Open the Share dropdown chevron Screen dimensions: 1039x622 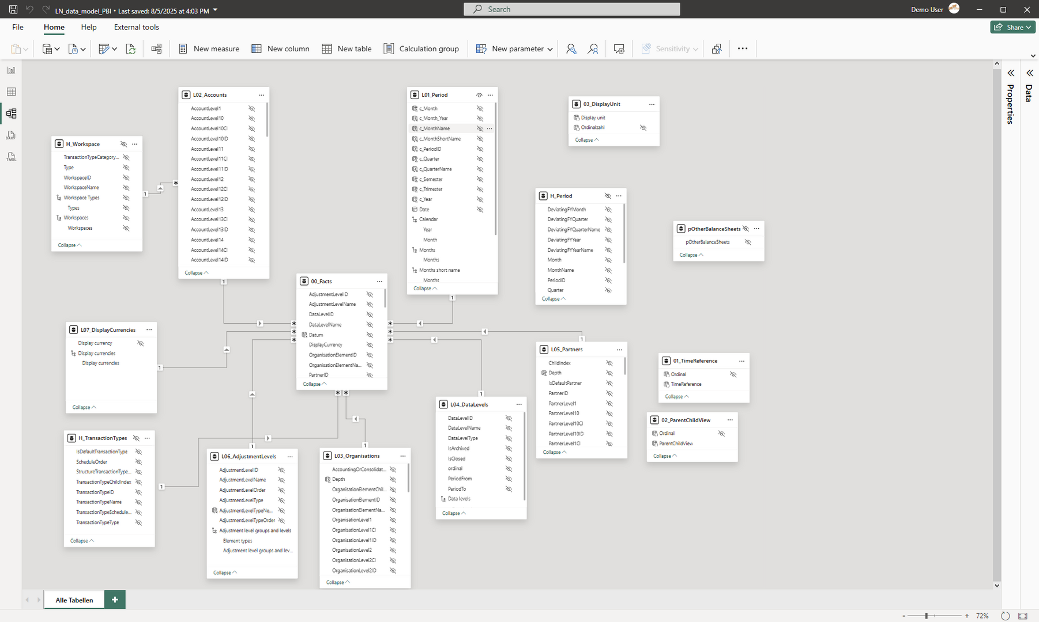point(1027,27)
